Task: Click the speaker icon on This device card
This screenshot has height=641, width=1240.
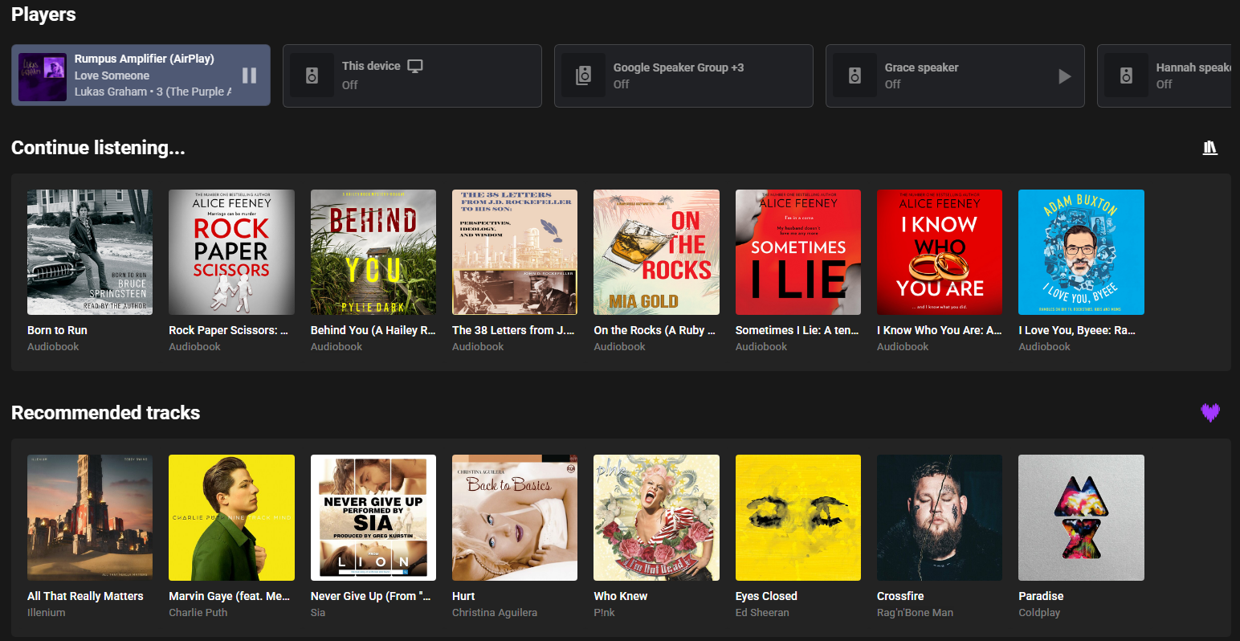Action: pyautogui.click(x=312, y=76)
